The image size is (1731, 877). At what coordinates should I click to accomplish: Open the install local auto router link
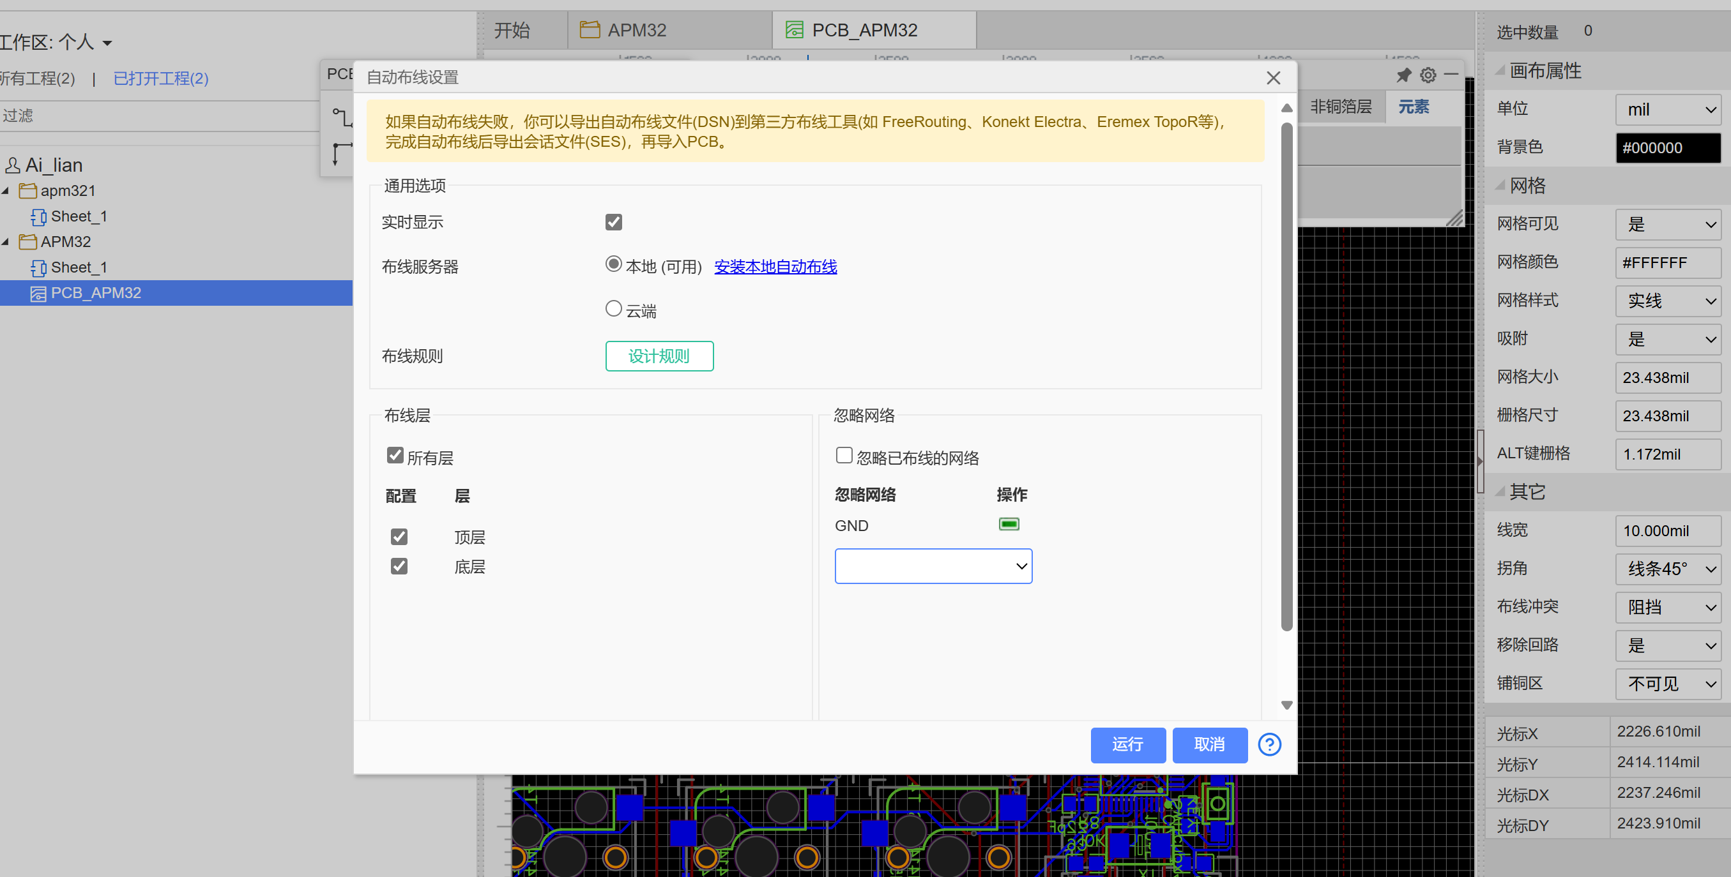pyautogui.click(x=775, y=267)
